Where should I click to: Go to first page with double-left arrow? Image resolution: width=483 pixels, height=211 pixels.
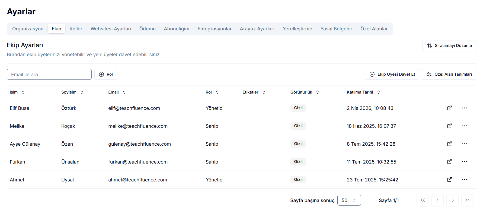[x=423, y=200]
